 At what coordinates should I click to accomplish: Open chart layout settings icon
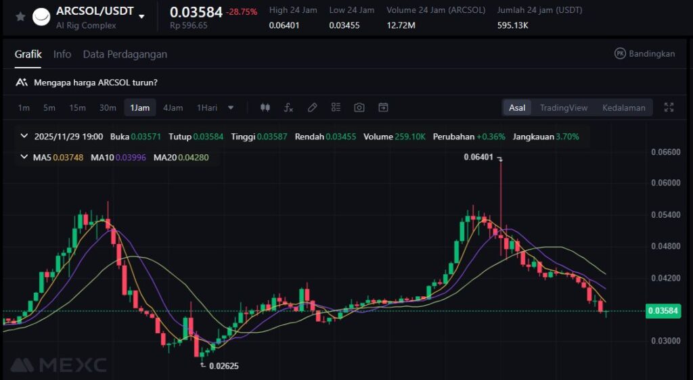coord(336,108)
